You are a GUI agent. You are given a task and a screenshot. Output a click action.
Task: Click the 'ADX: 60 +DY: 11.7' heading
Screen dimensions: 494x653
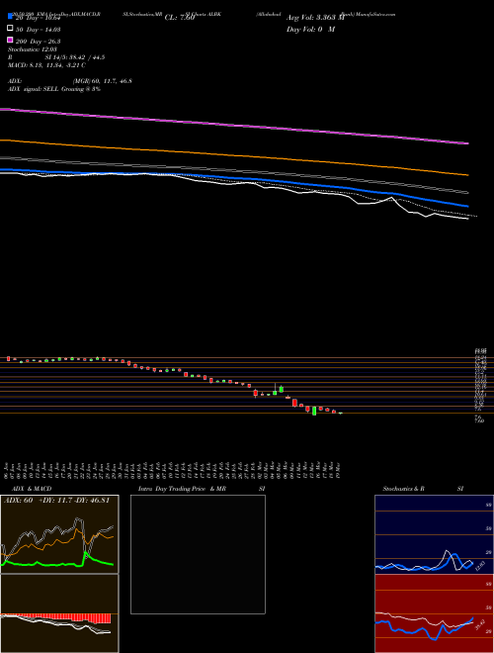coord(56,501)
